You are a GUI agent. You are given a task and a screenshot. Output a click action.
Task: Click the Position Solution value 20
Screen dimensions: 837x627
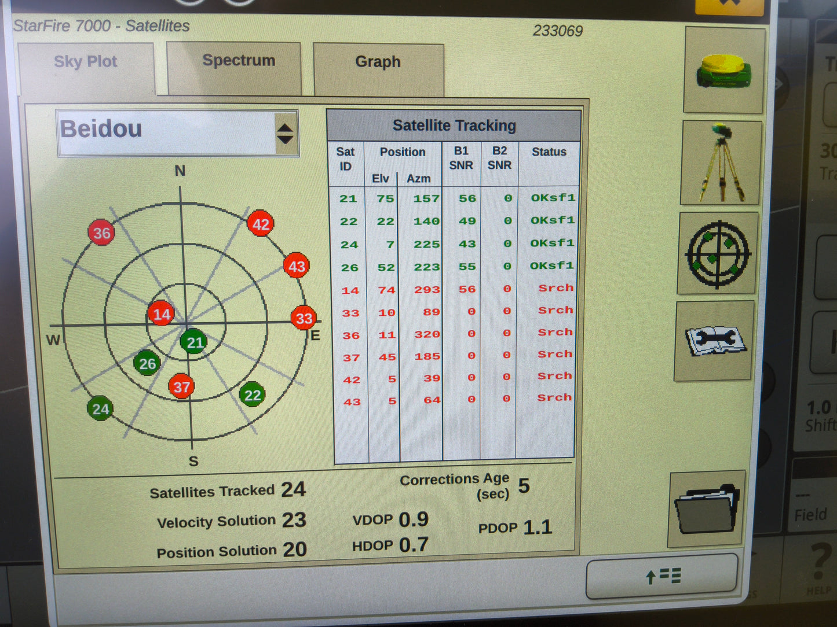click(x=295, y=549)
